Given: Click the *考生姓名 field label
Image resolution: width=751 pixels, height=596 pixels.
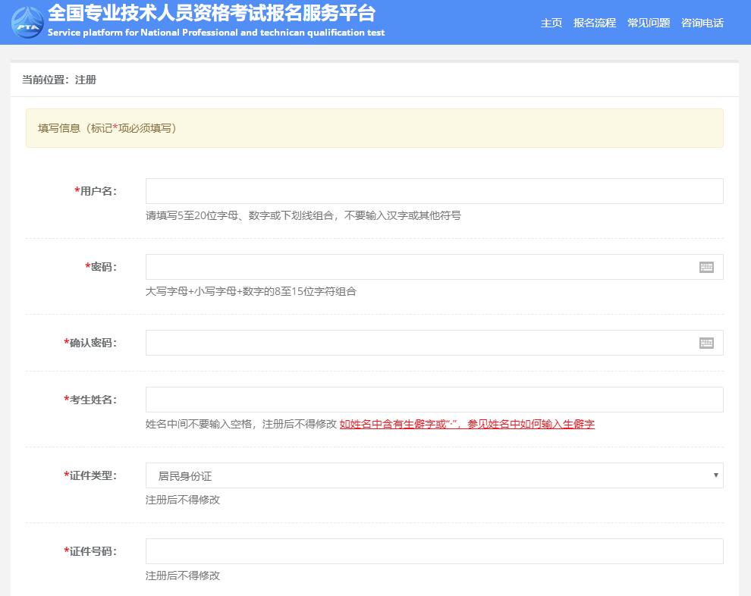Looking at the screenshot, I should [x=90, y=400].
